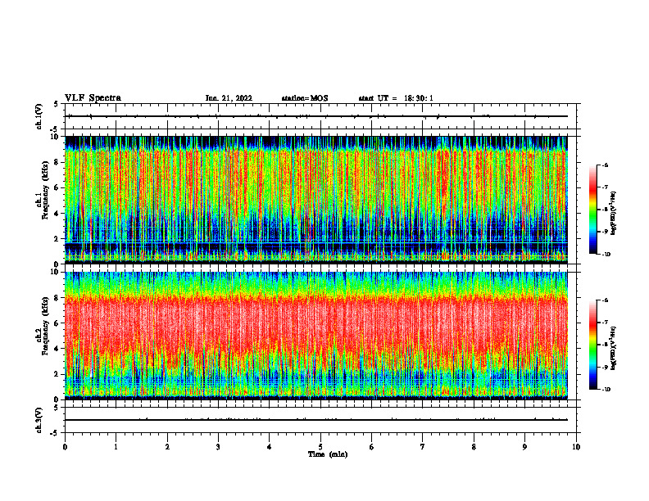Select the date text "Jan. 21, 2022"
This screenshot has height=501, width=649.
(x=229, y=98)
